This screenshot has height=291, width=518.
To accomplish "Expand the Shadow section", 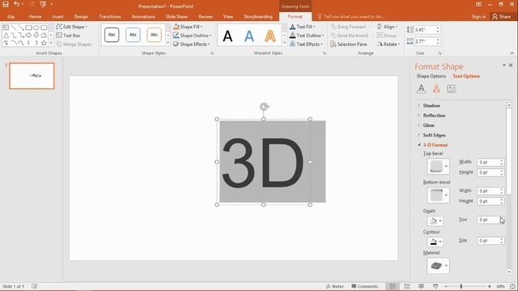I will (x=431, y=106).
